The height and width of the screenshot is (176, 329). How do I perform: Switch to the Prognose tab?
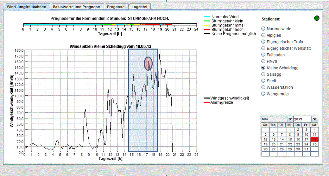click(x=116, y=7)
